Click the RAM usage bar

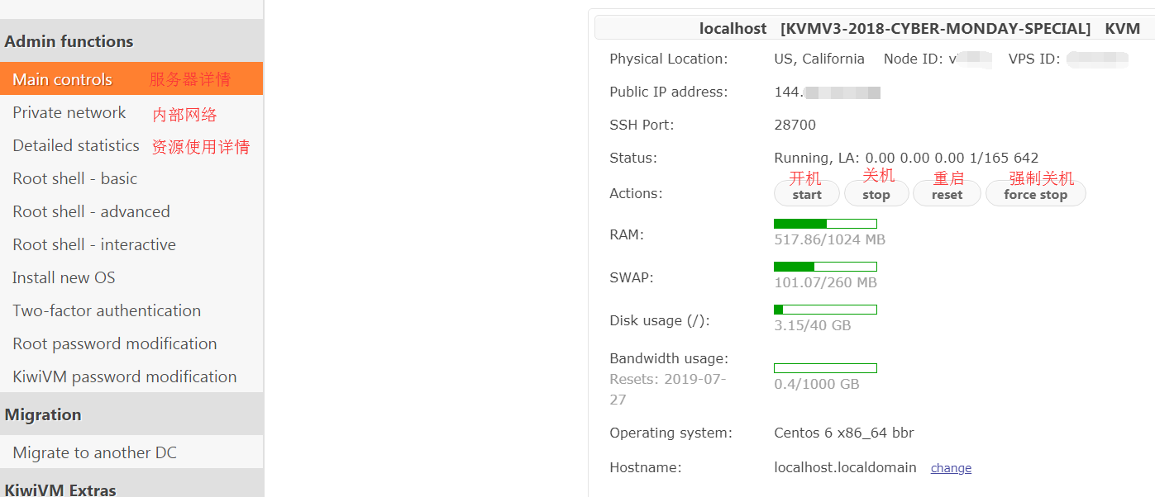click(825, 224)
